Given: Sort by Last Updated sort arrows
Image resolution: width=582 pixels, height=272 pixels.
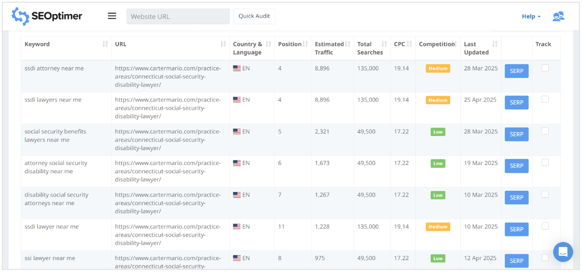Looking at the screenshot, I should point(495,44).
